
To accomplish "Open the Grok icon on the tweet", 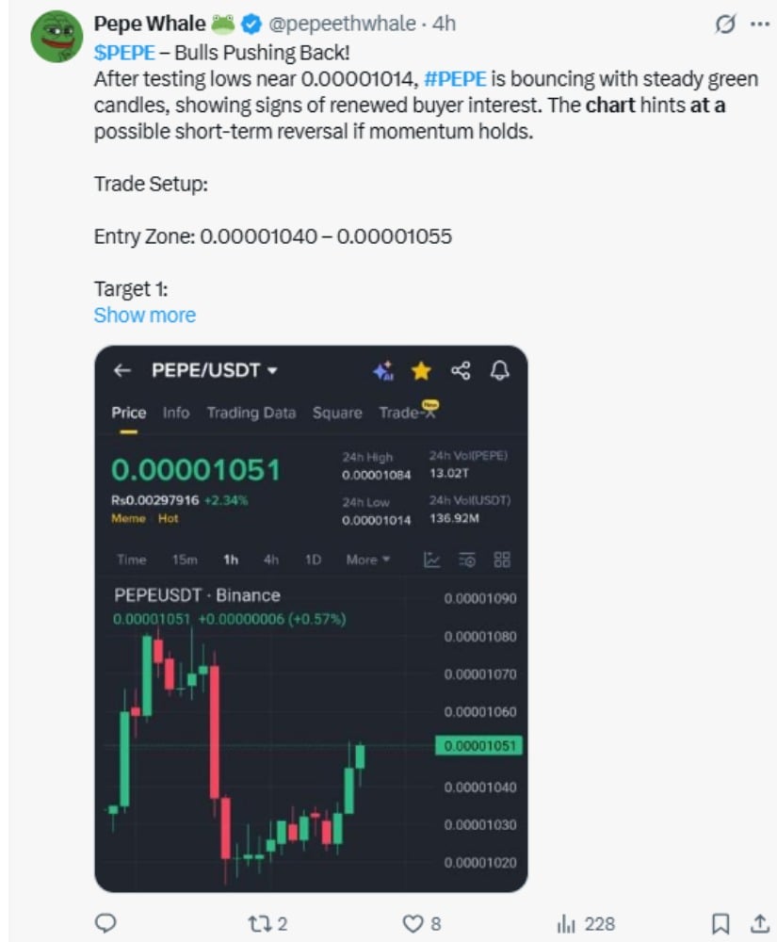I will pyautogui.click(x=725, y=24).
